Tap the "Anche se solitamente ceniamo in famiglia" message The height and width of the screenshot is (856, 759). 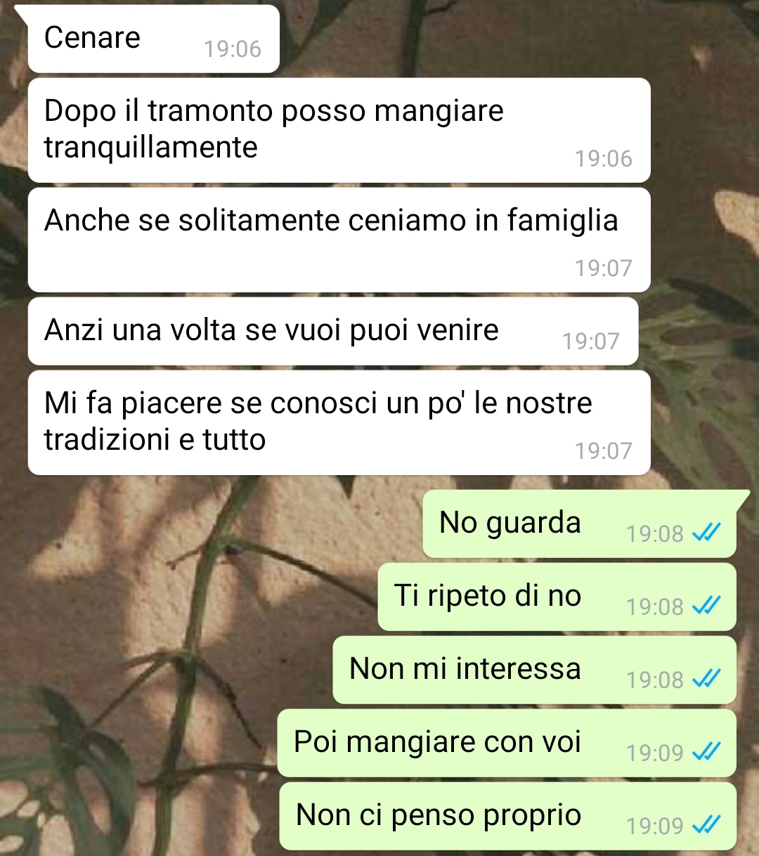coord(339,240)
